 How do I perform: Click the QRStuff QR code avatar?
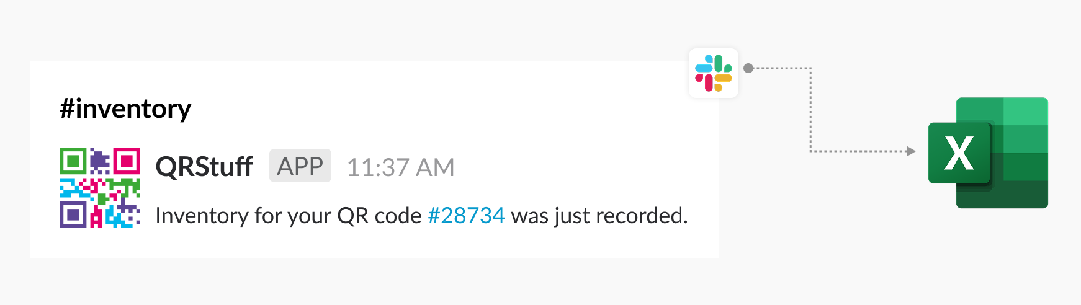[100, 188]
